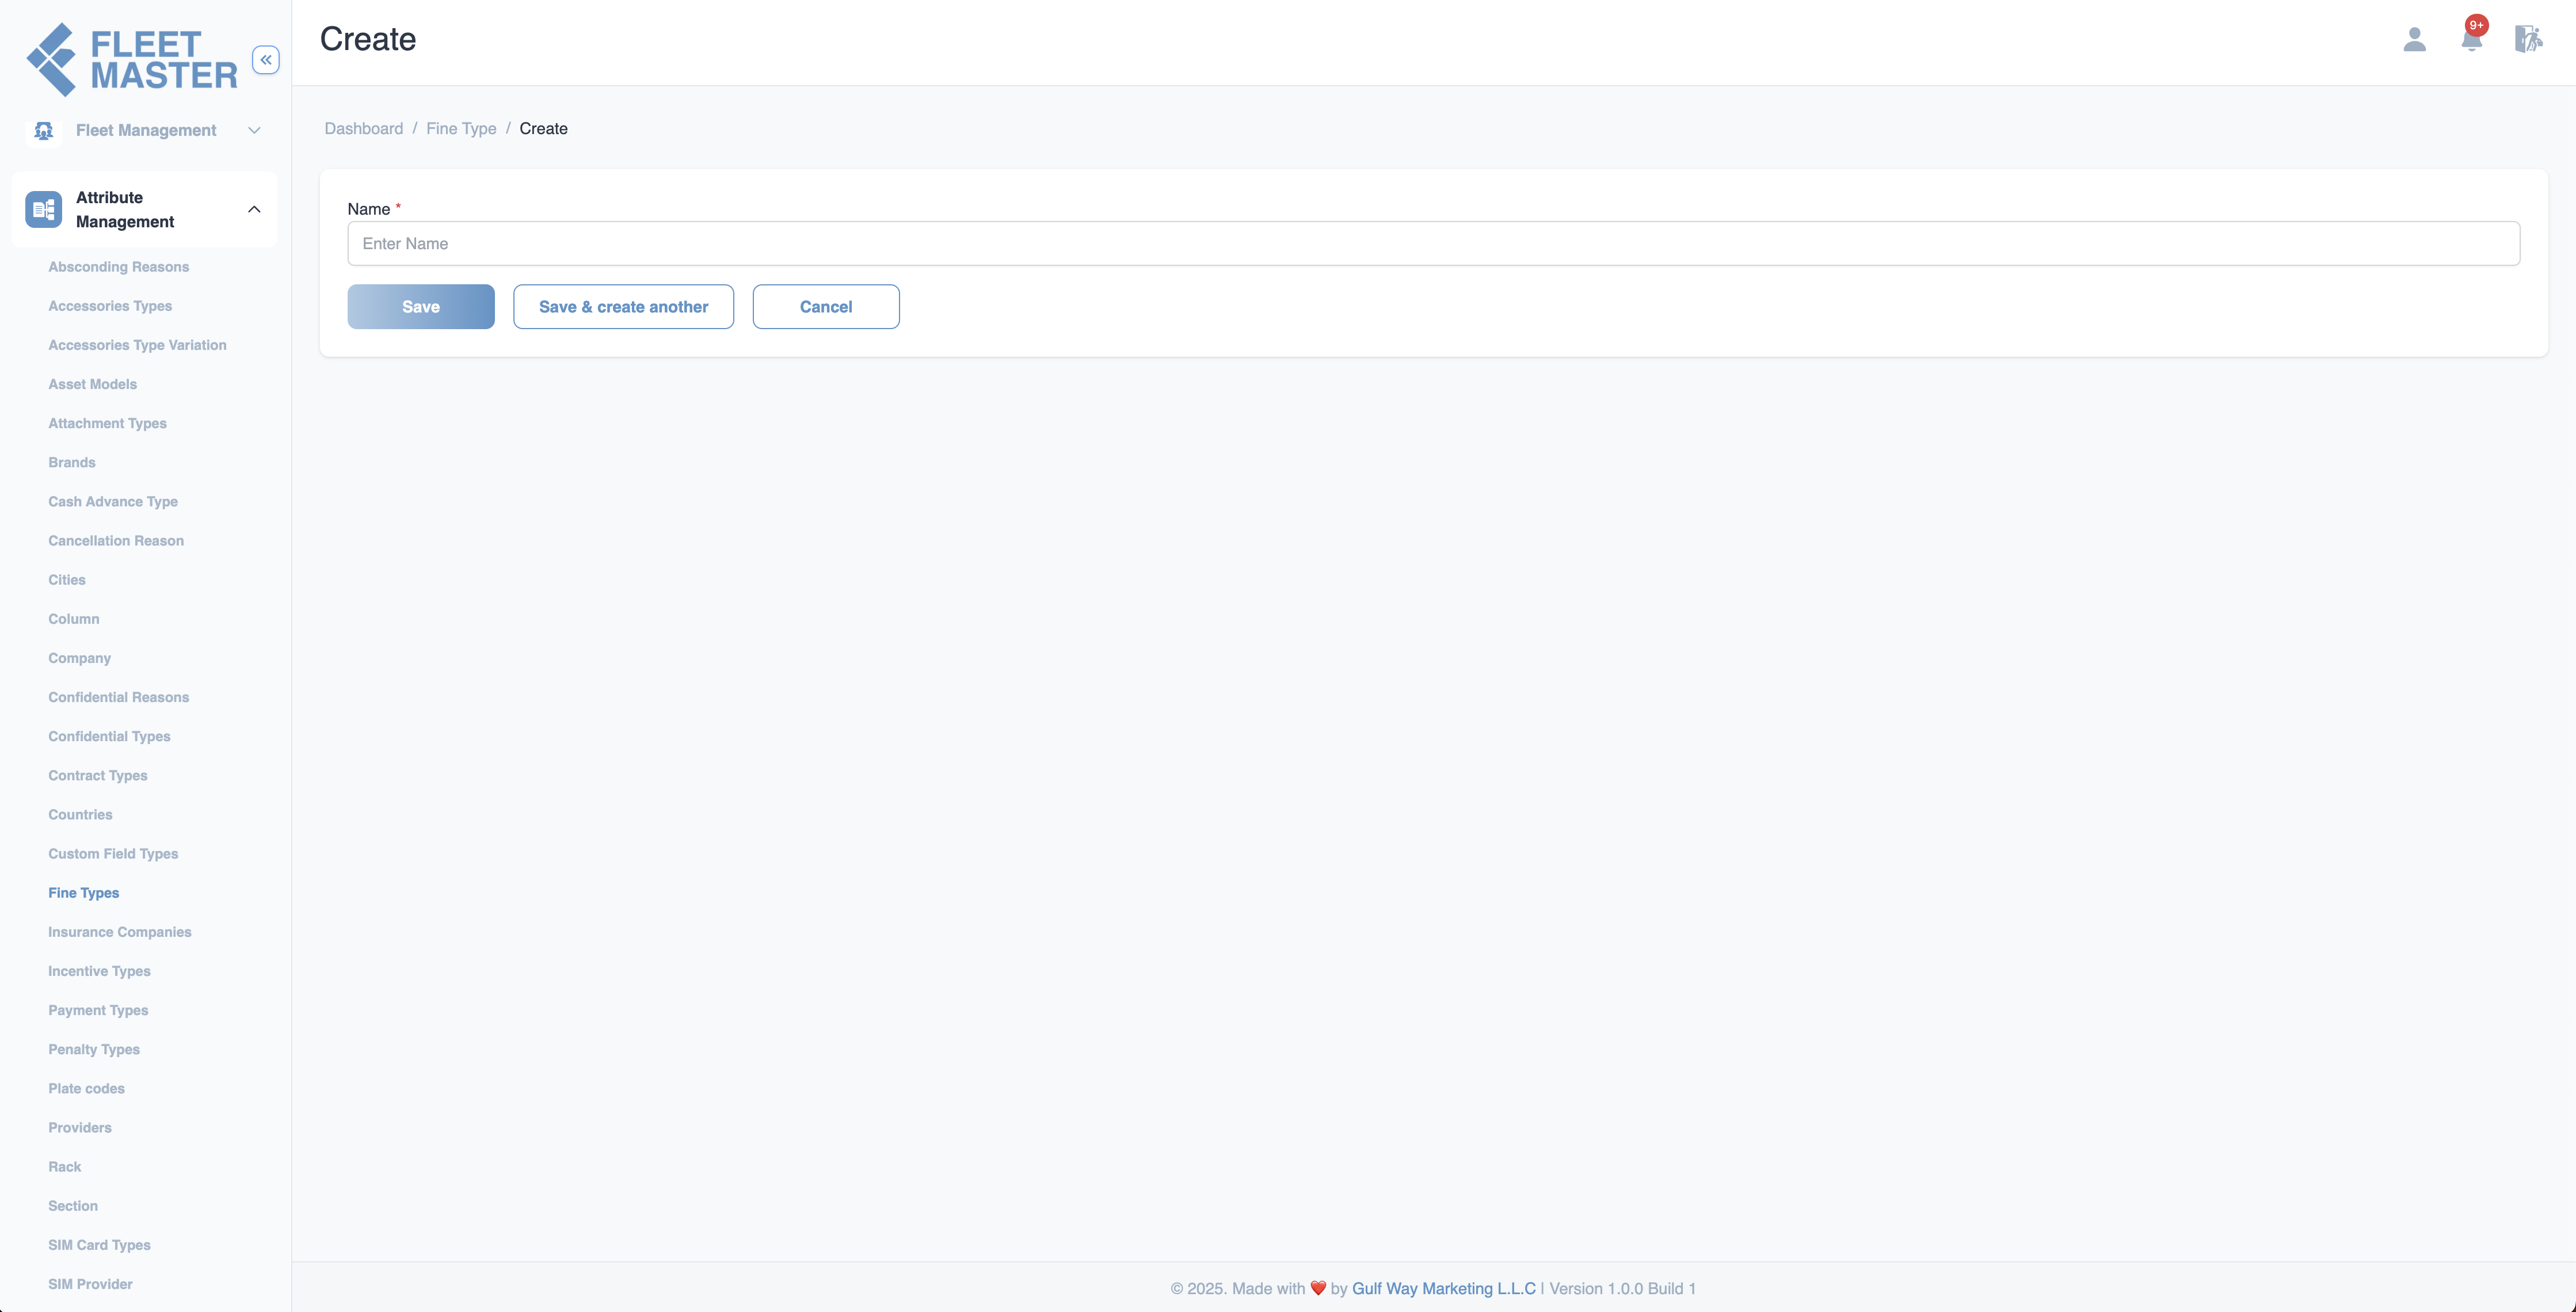Select the active Fine Types item
This screenshot has width=2576, height=1312.
click(83, 892)
